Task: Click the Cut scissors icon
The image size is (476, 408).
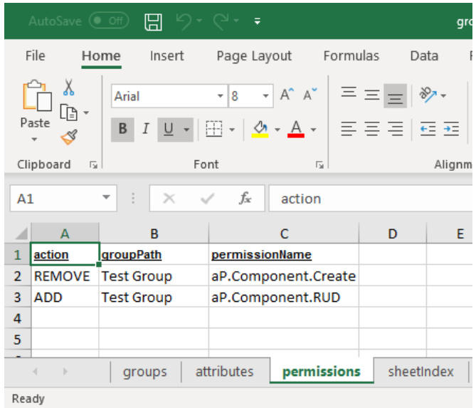Action: [69, 88]
